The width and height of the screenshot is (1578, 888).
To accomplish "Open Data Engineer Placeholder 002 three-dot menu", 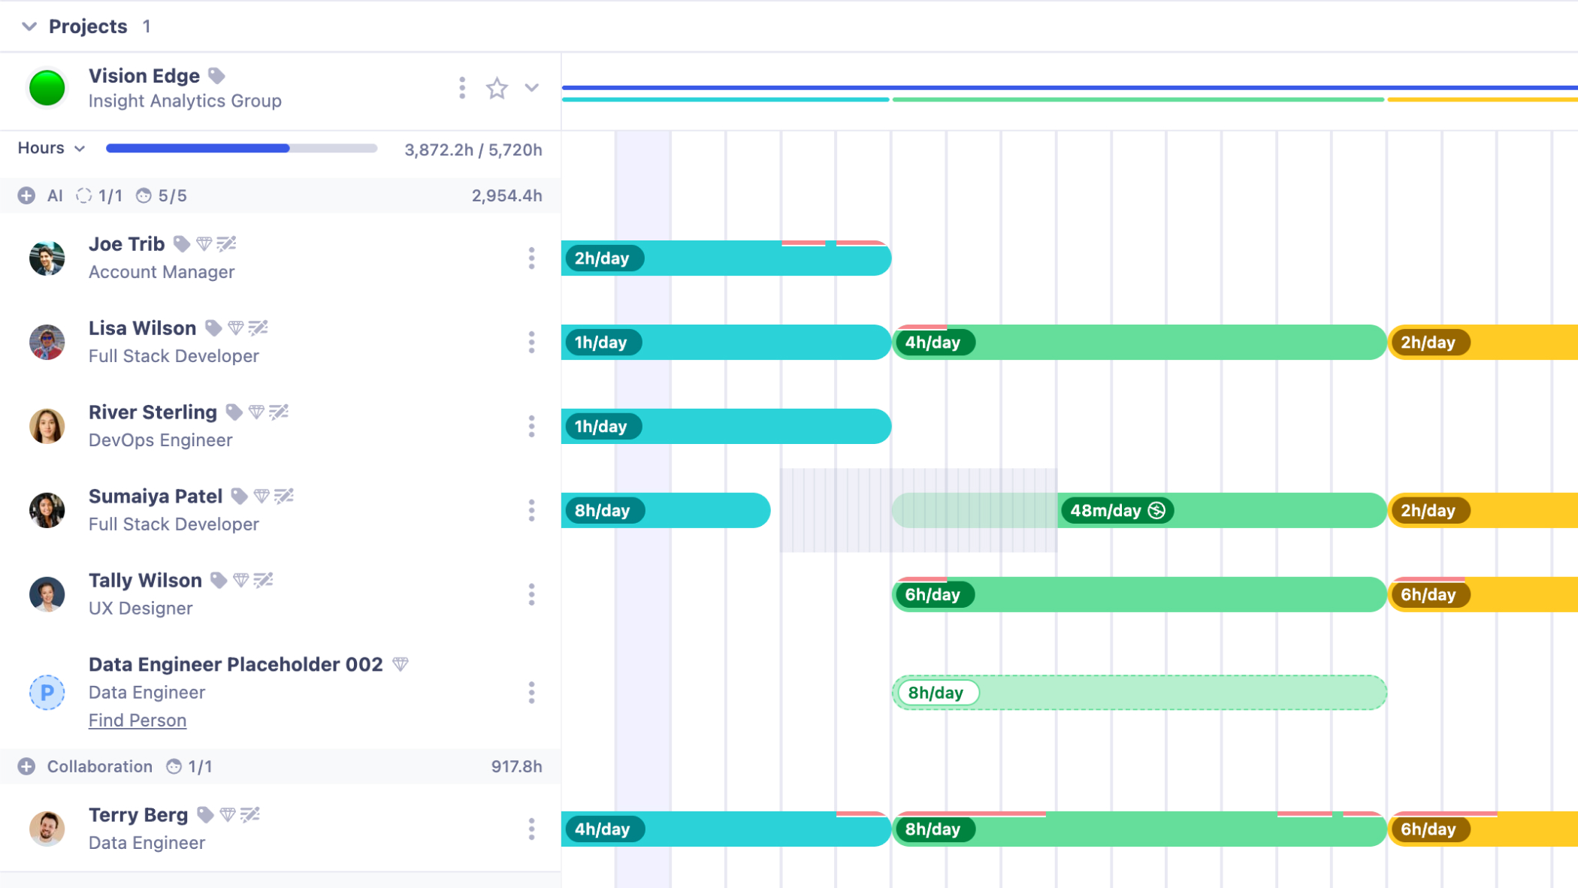I will click(x=531, y=692).
